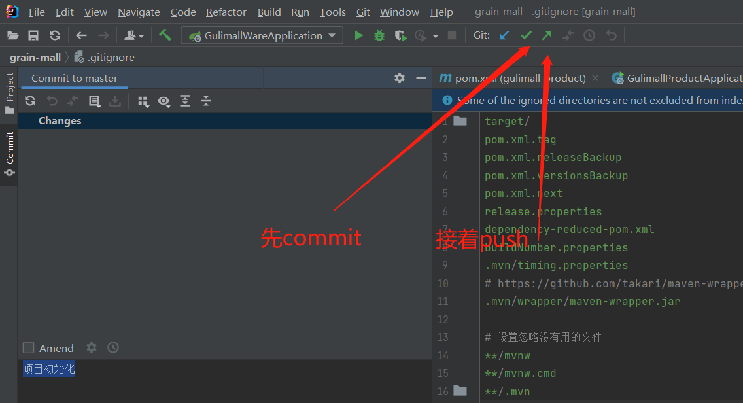Click the Collapse All icon

tap(205, 101)
